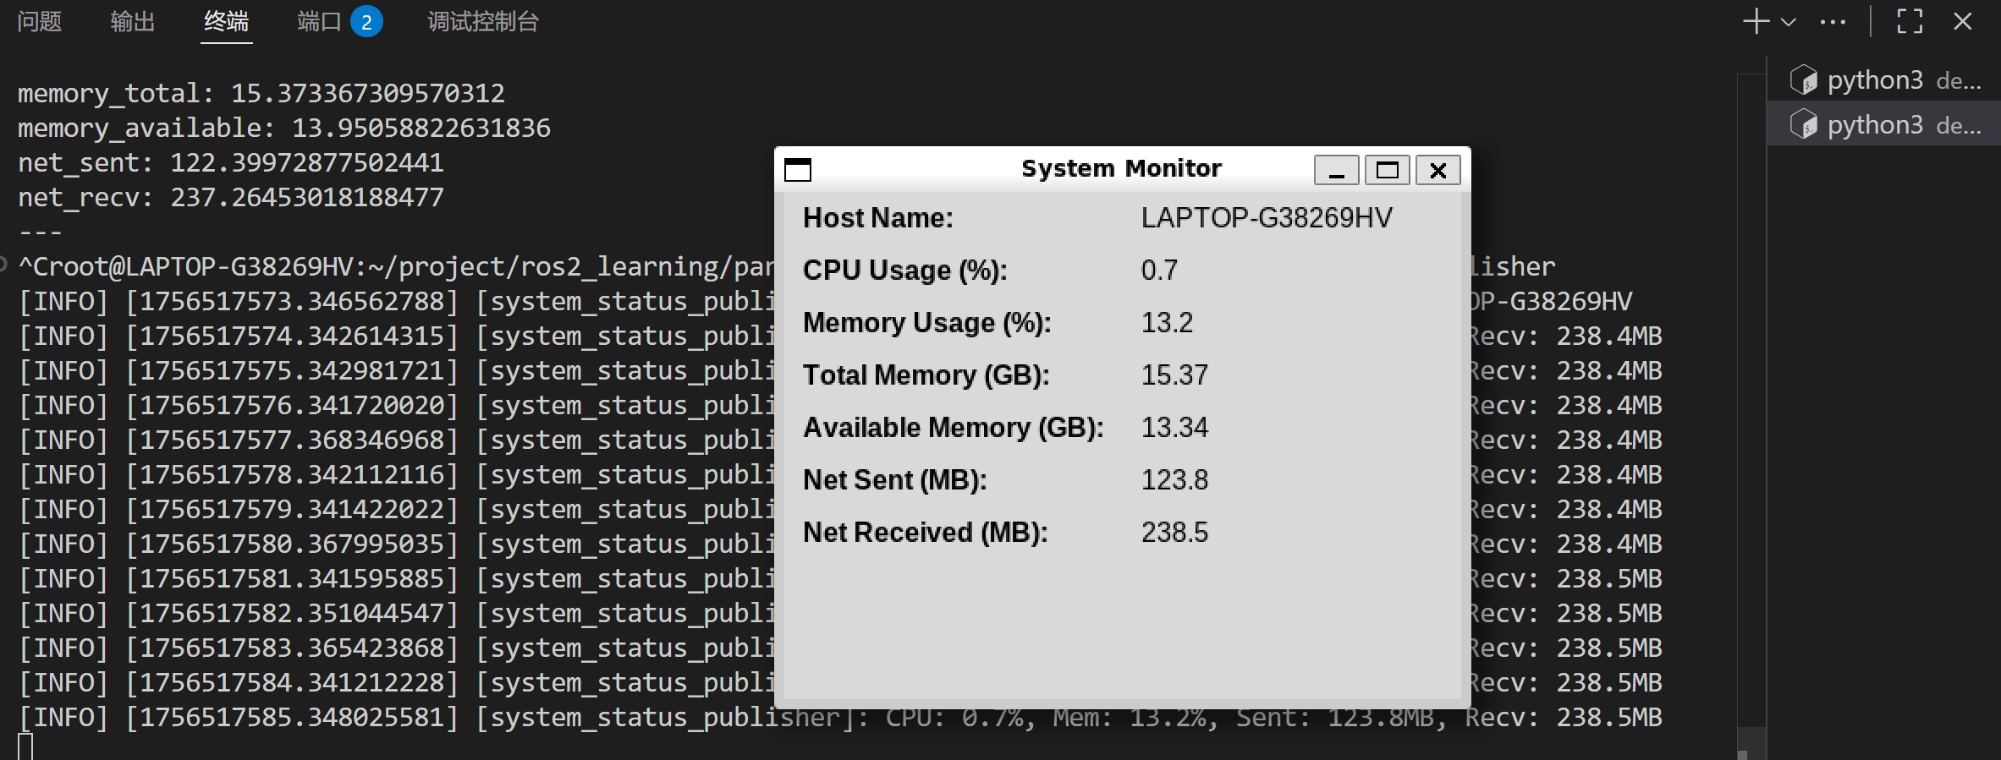This screenshot has width=2001, height=760.
Task: Click the blue badge showing 2 ports
Action: point(366,22)
